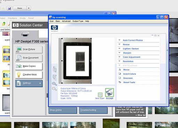
Task: Click Scan Document in Solution Center
Action: [29, 58]
